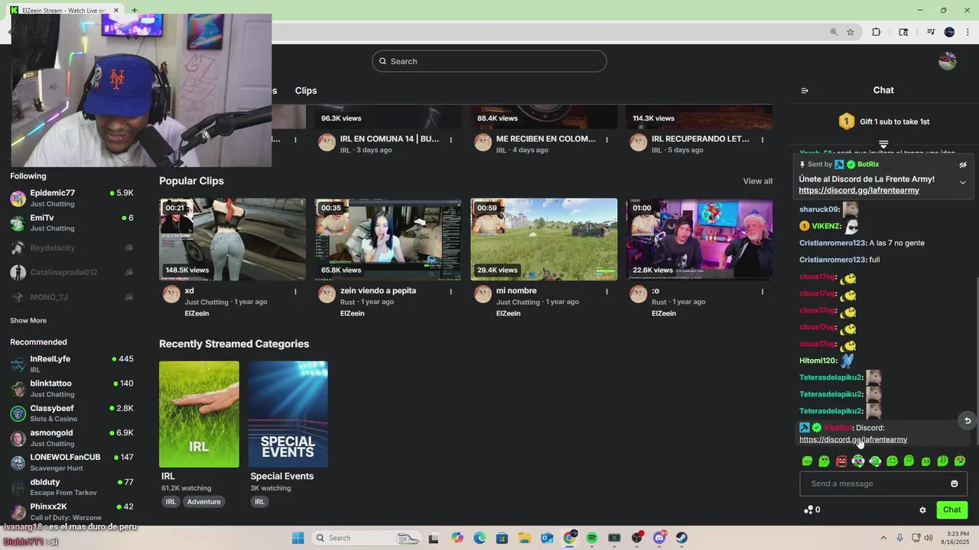The width and height of the screenshot is (979, 550).
Task: Open dblduty recommended channel
Action: pyautogui.click(x=72, y=487)
